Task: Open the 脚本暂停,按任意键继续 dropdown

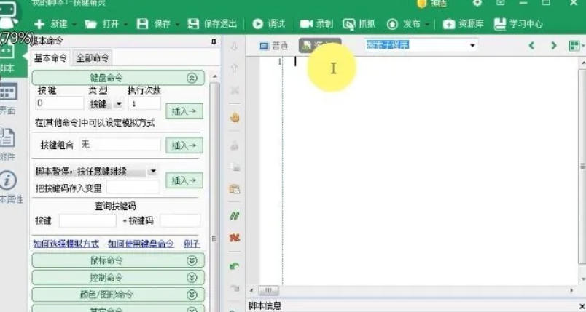Action: 152,172
